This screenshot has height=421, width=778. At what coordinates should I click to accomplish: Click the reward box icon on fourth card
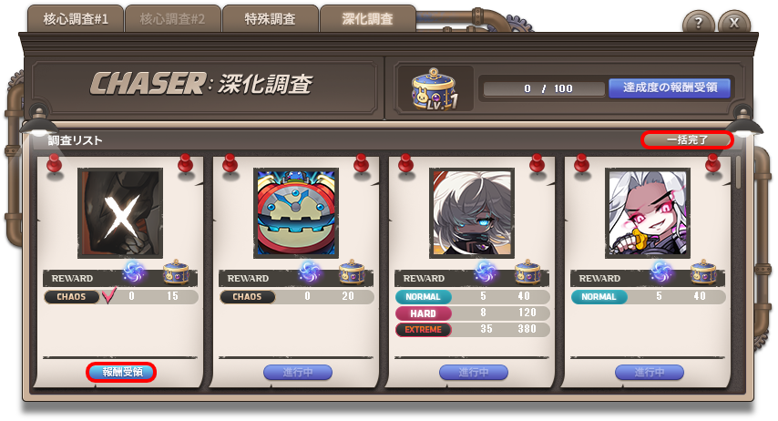point(703,272)
